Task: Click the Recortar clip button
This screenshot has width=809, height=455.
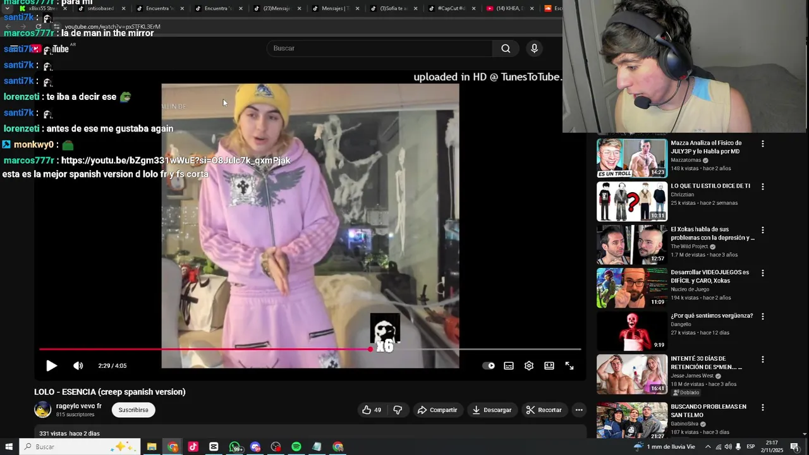Action: tap(544, 410)
